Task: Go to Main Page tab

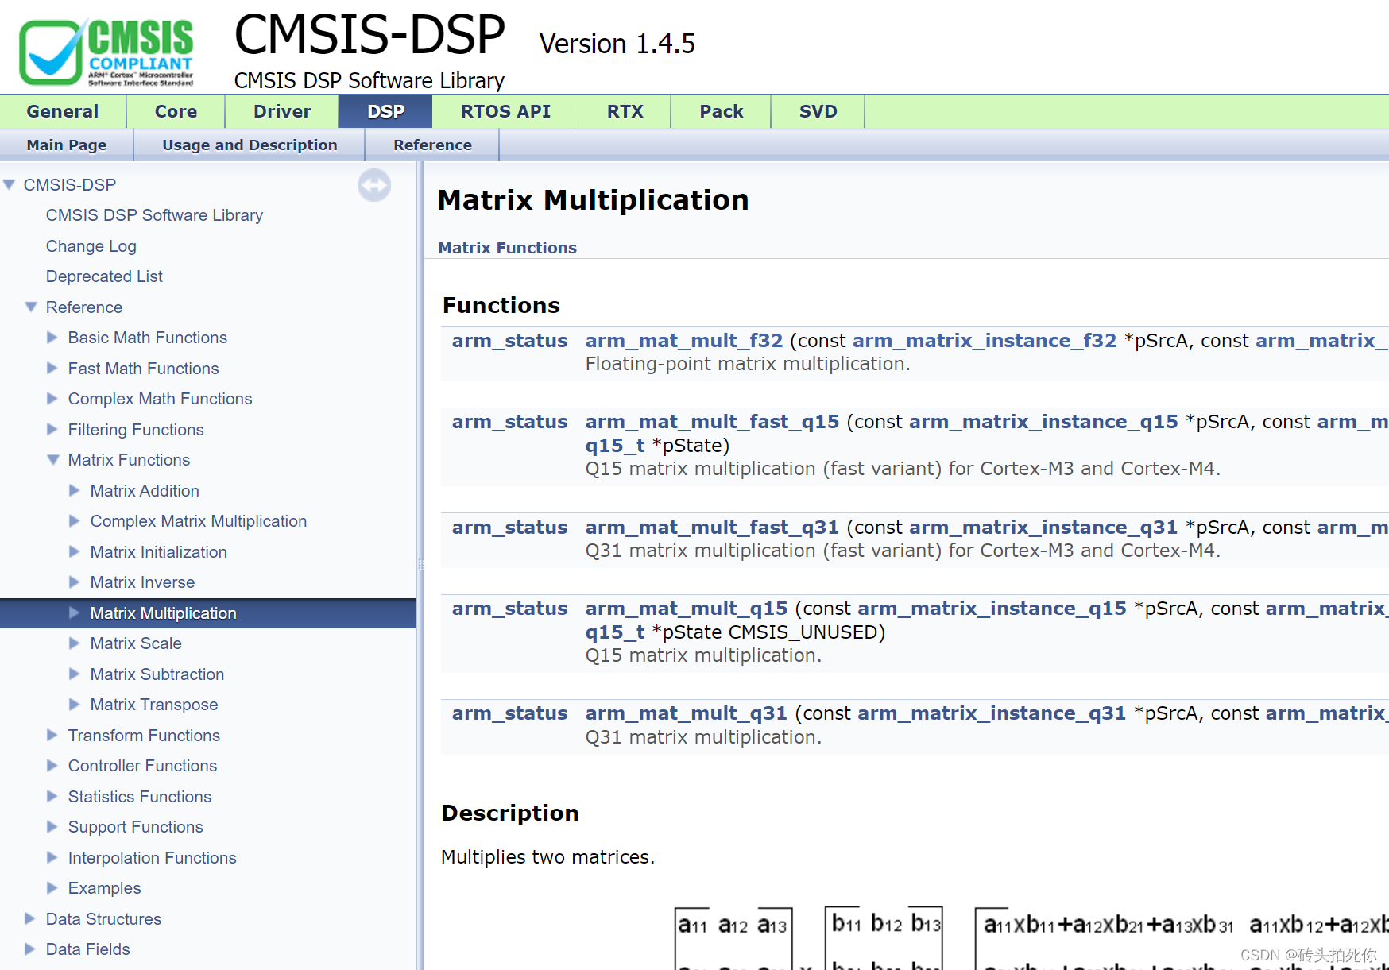Action: 67,145
